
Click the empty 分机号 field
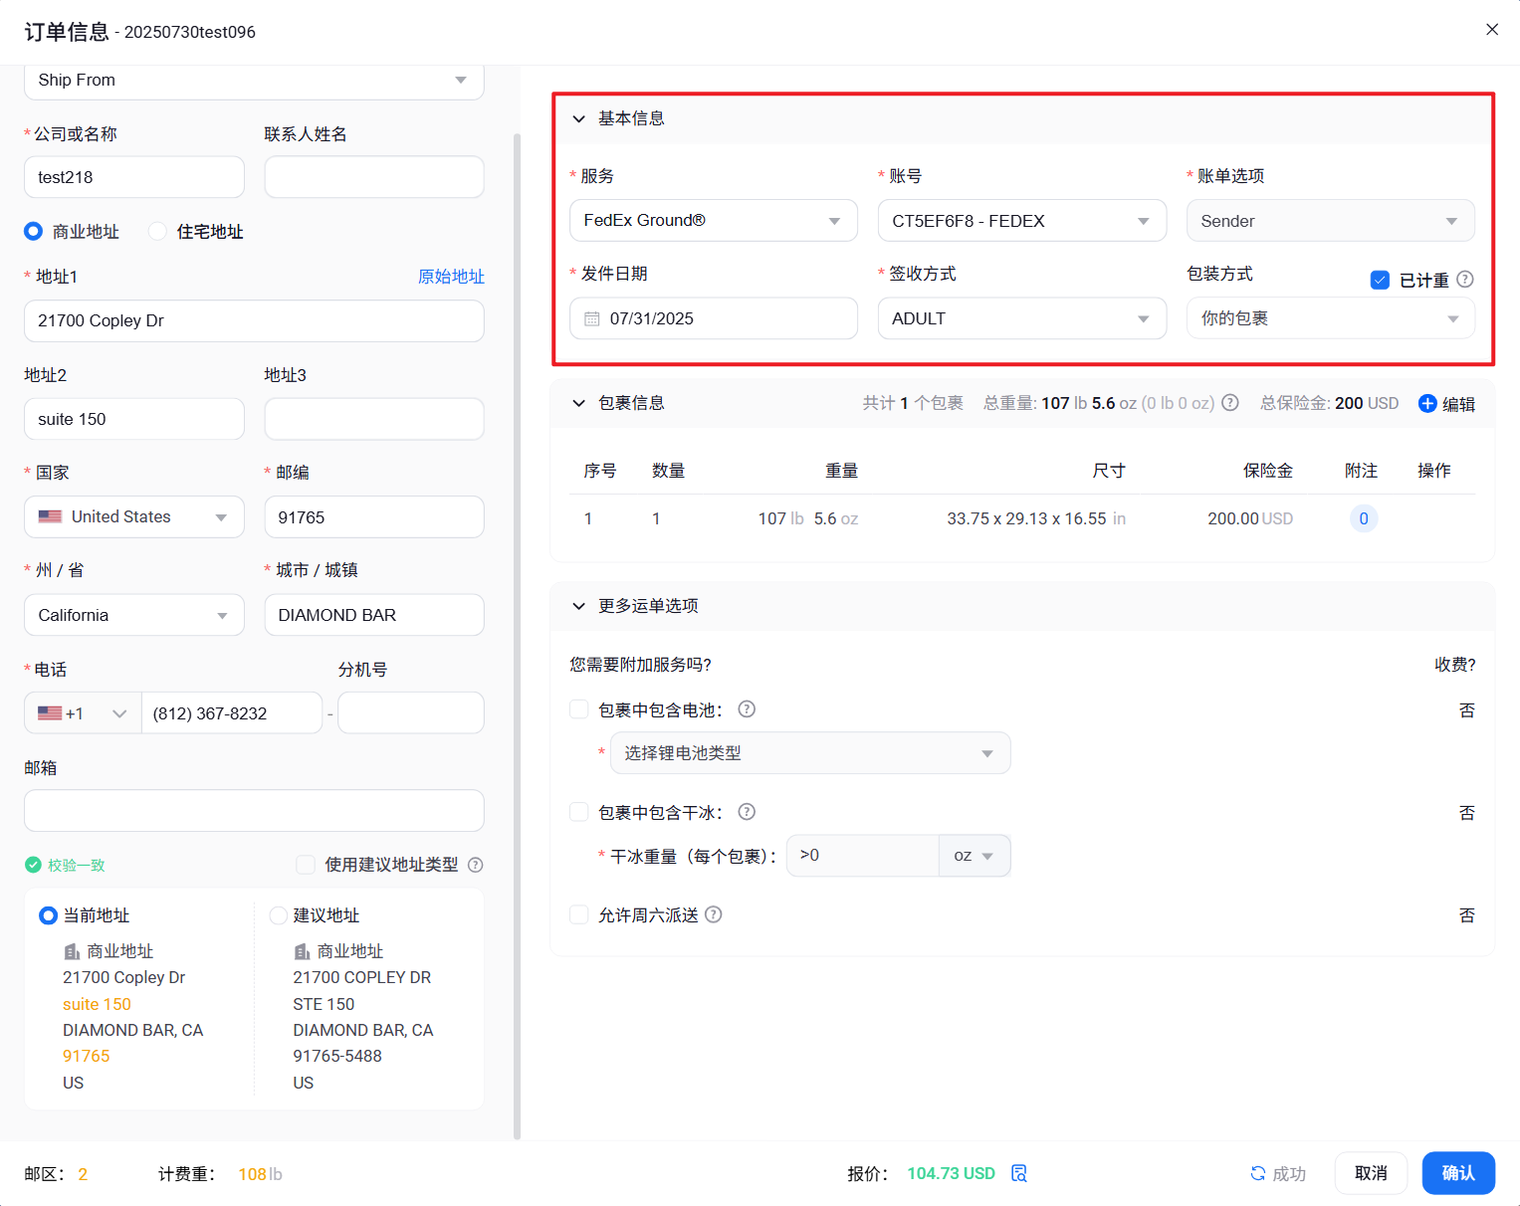pyautogui.click(x=411, y=713)
